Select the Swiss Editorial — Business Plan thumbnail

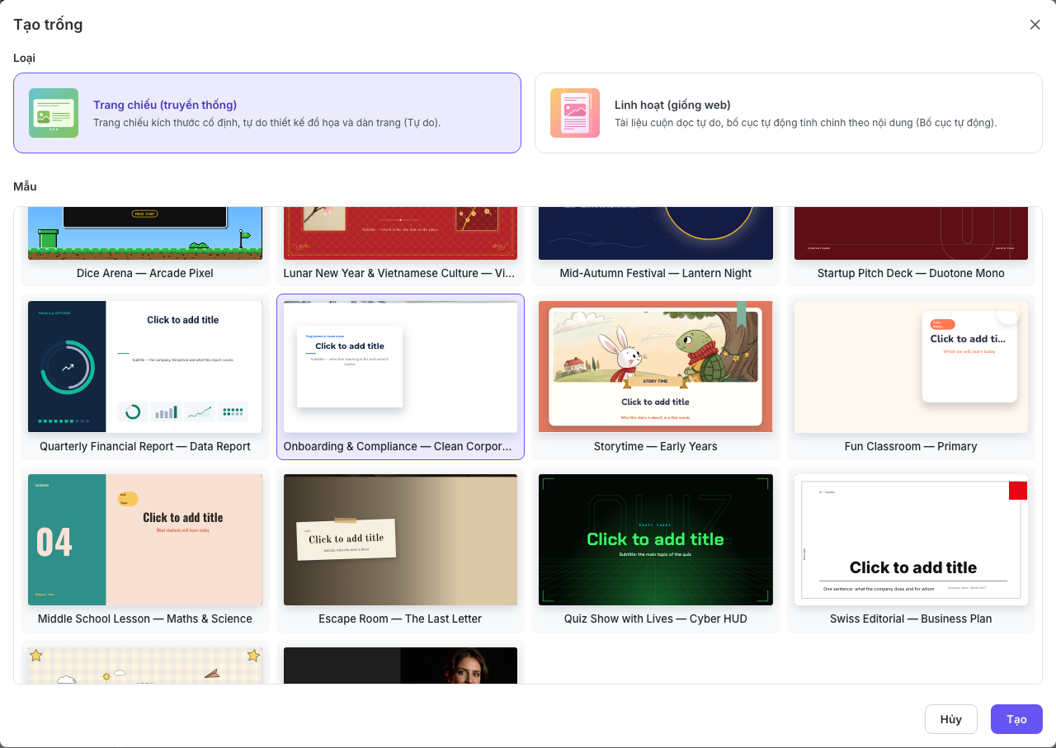tap(911, 539)
